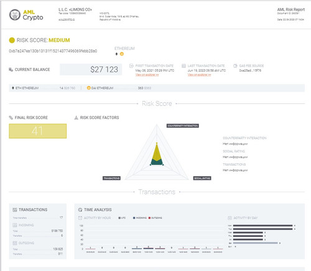Image resolution: width=311 pixels, height=271 pixels.
Task: Click the Last Transaction Date calendar icon
Action: tap(183, 66)
